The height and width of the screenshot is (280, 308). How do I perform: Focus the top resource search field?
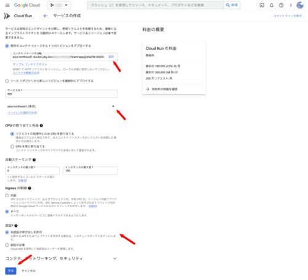click(155, 5)
